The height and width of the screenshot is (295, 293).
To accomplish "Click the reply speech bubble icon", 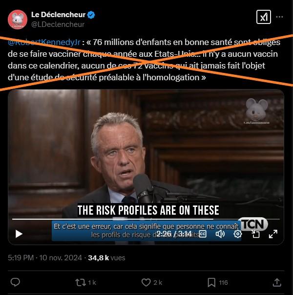I will coord(15,282).
